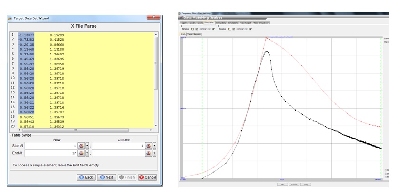Click the End At Row input field
Image resolution: width=405 pixels, height=194 pixels.
[x=51, y=153]
